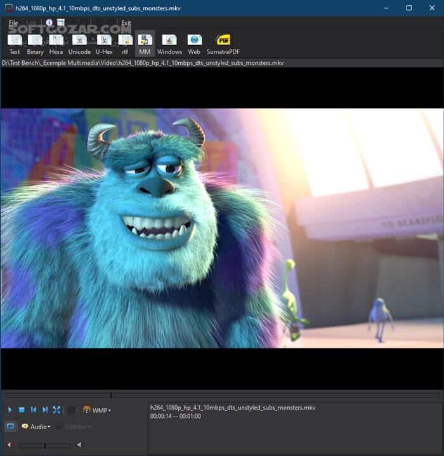Toggle the repeat/loop playback button
The width and height of the screenshot is (444, 456).
10,427
